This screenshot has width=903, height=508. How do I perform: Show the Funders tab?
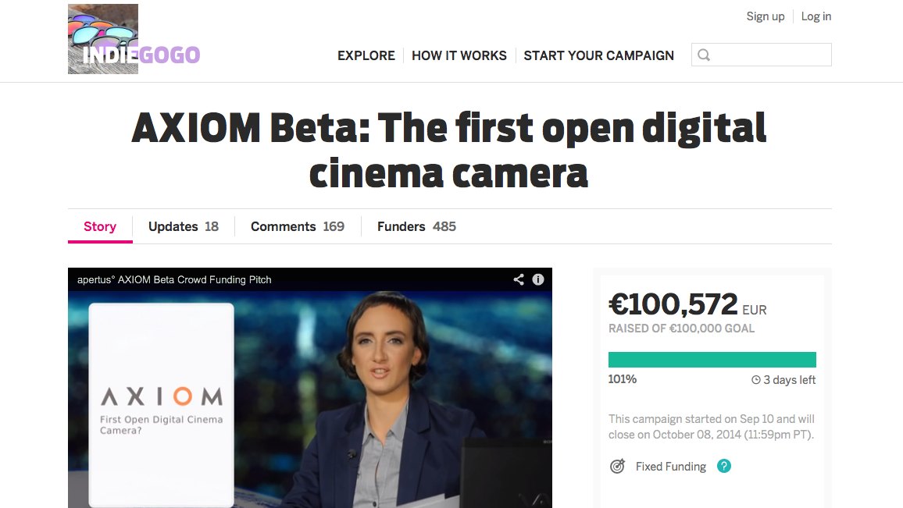[416, 227]
